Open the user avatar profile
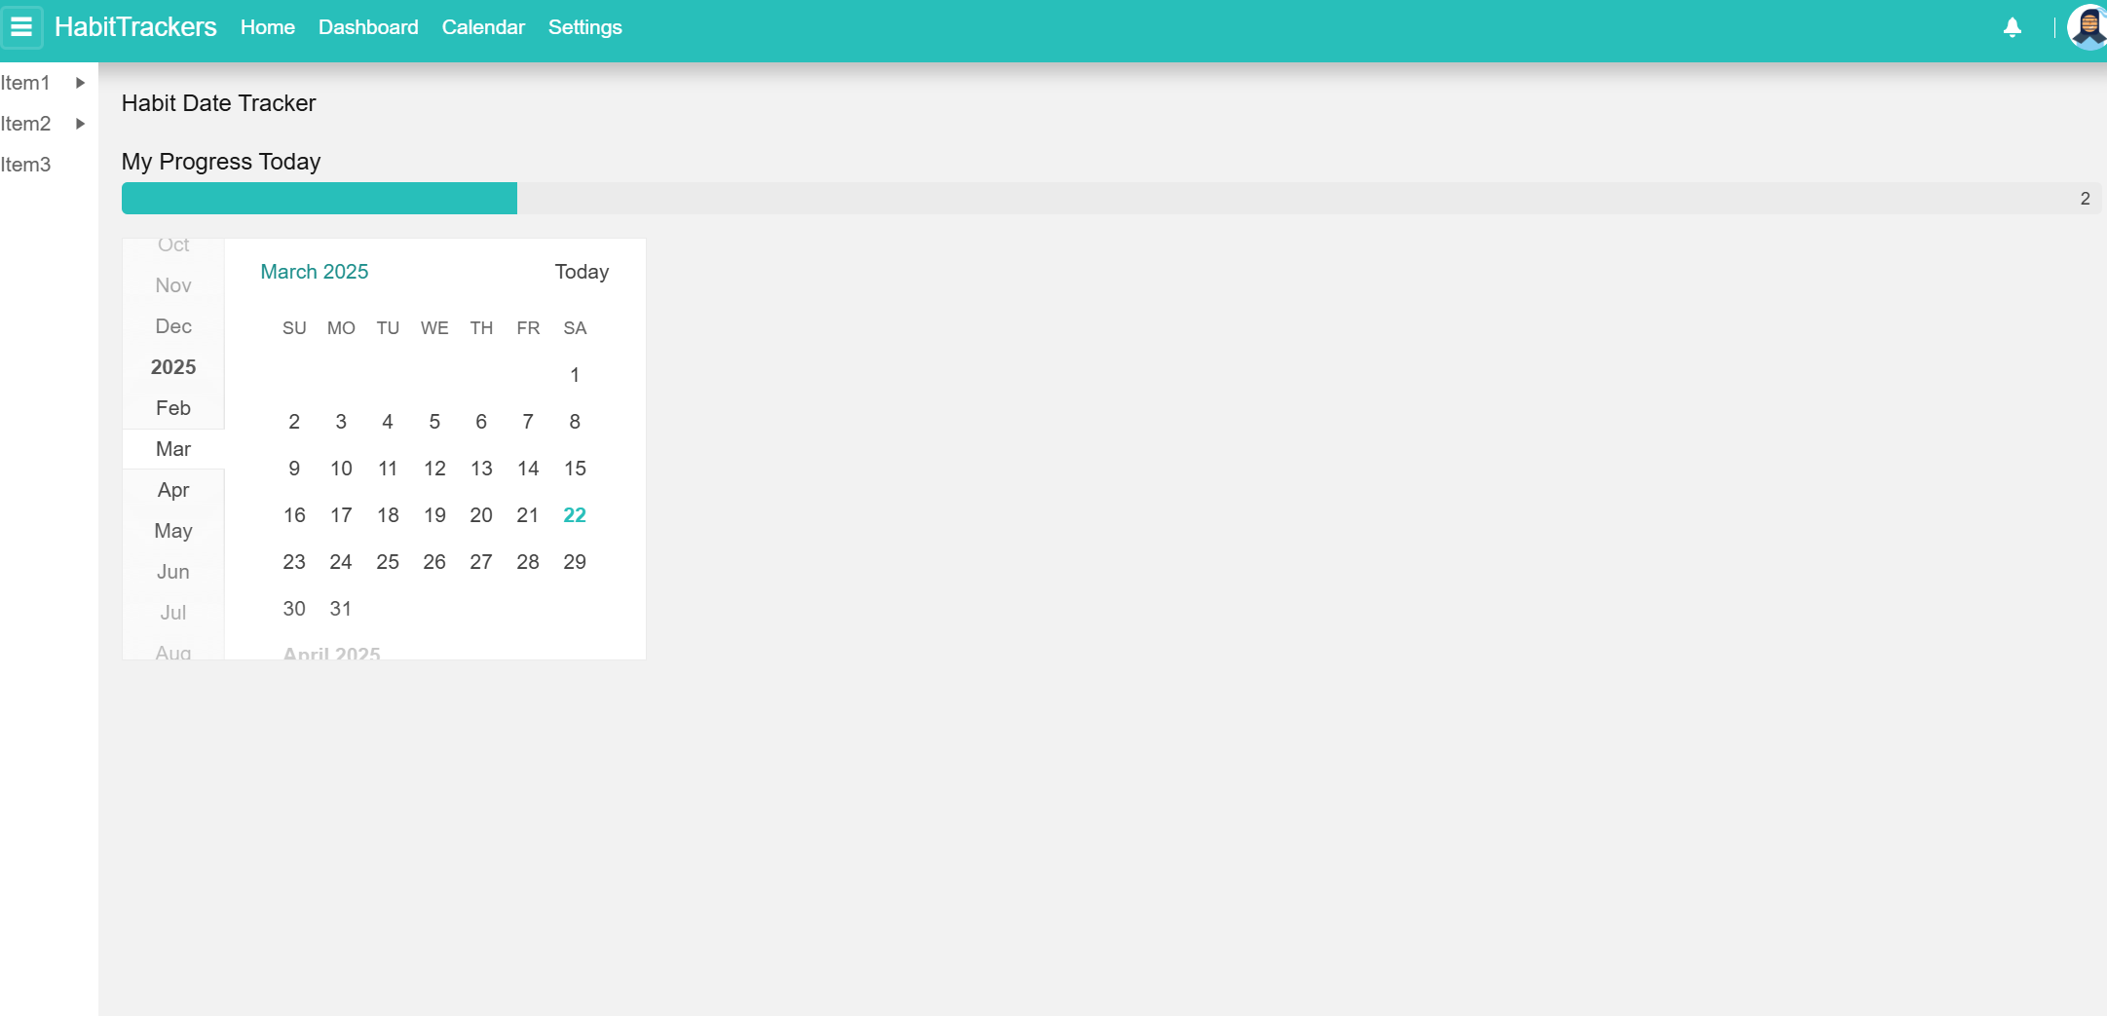 tap(2088, 27)
